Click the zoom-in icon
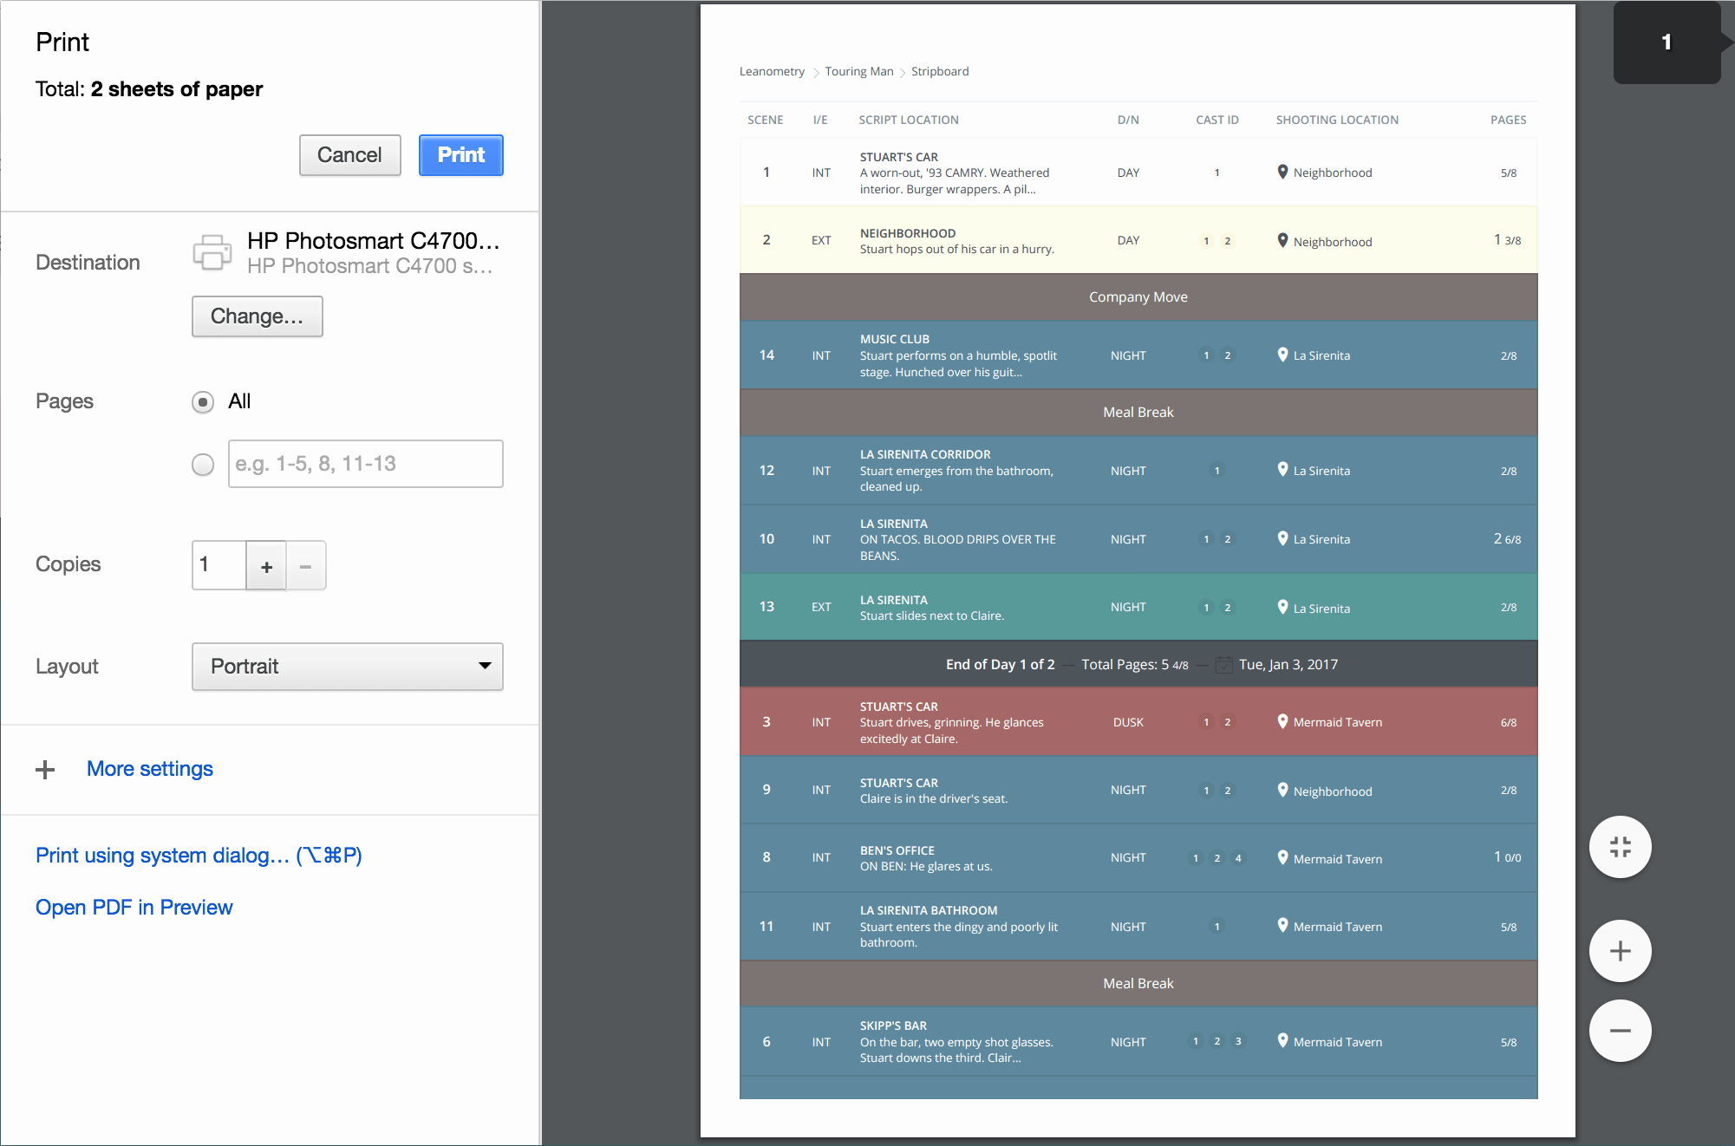1735x1146 pixels. pyautogui.click(x=1617, y=950)
